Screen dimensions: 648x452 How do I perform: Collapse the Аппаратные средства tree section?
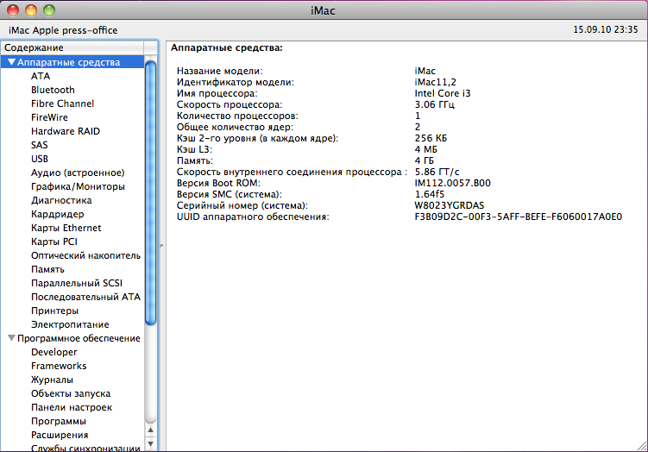point(11,62)
